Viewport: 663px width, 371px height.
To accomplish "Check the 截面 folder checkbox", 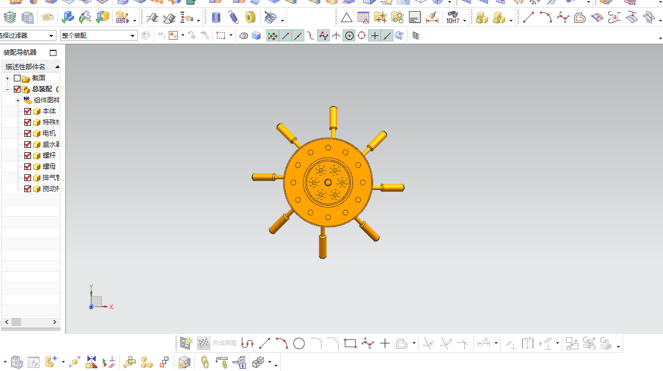I will (x=17, y=78).
